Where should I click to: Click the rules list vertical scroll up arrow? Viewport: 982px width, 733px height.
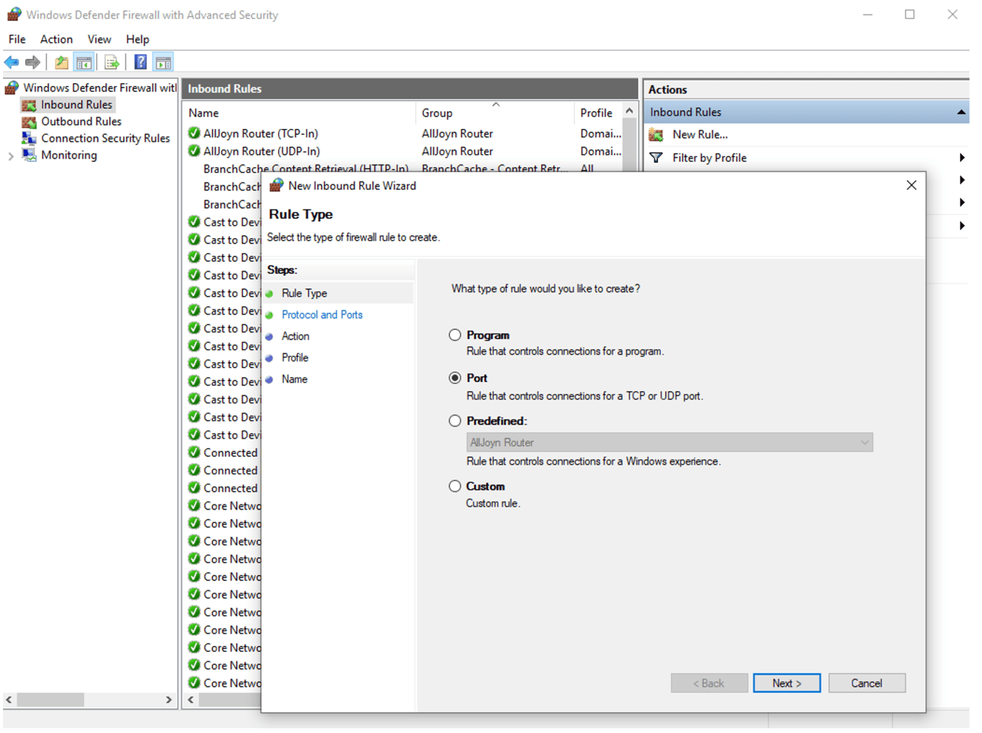pyautogui.click(x=629, y=111)
